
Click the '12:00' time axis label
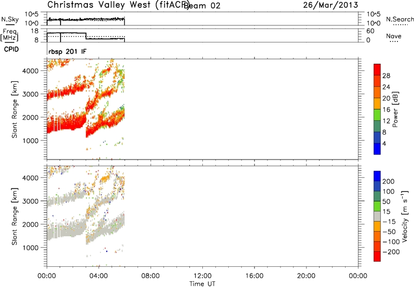[x=202, y=276]
